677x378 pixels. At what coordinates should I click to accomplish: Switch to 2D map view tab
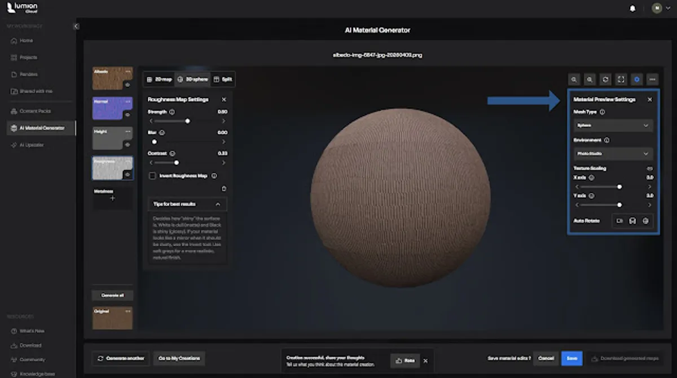click(159, 79)
